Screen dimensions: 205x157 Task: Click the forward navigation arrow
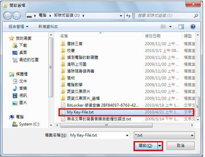point(17,16)
